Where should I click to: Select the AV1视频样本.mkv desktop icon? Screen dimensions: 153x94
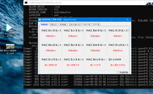10,31
